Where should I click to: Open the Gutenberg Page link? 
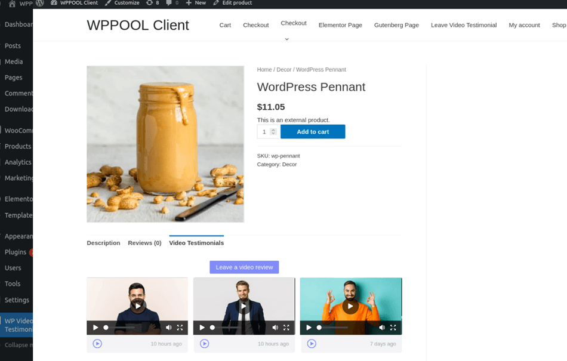(x=396, y=25)
